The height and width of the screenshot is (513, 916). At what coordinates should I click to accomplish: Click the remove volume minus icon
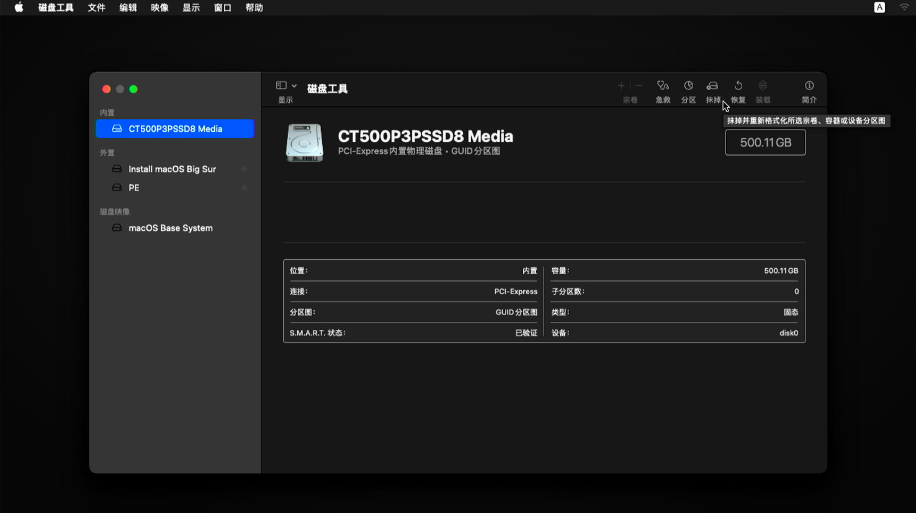coord(639,86)
